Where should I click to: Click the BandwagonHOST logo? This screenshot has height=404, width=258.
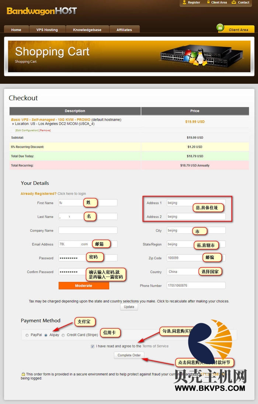tap(42, 11)
